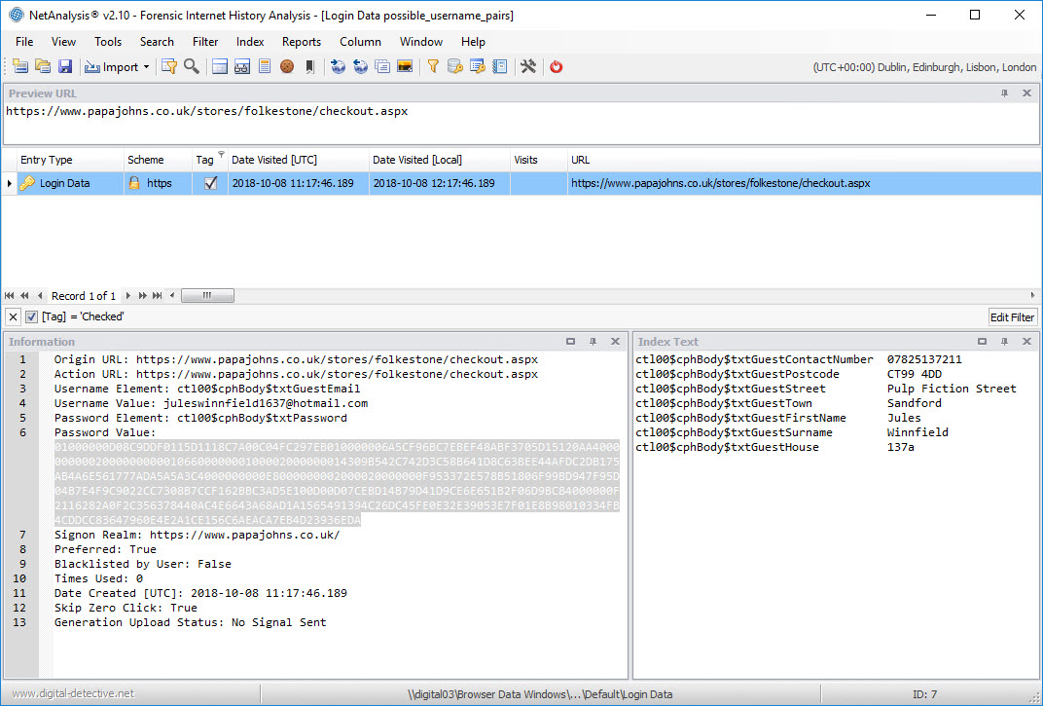Open the Tools menu
This screenshot has height=706, width=1043.
click(x=108, y=41)
